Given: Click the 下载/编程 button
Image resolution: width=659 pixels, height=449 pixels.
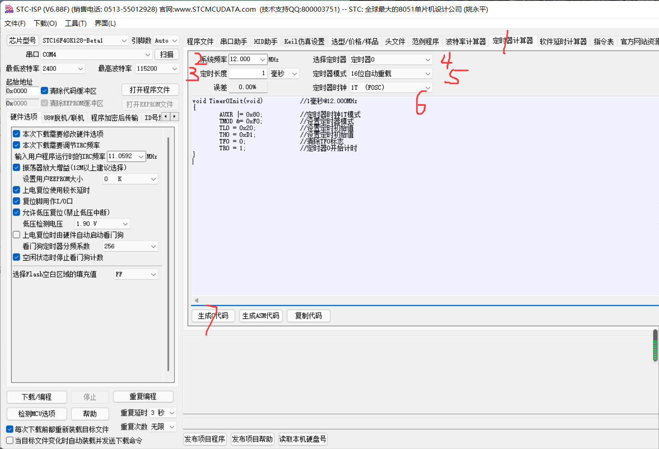Looking at the screenshot, I should pyautogui.click(x=37, y=397).
